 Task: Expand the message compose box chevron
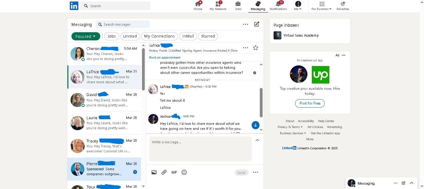257,140
